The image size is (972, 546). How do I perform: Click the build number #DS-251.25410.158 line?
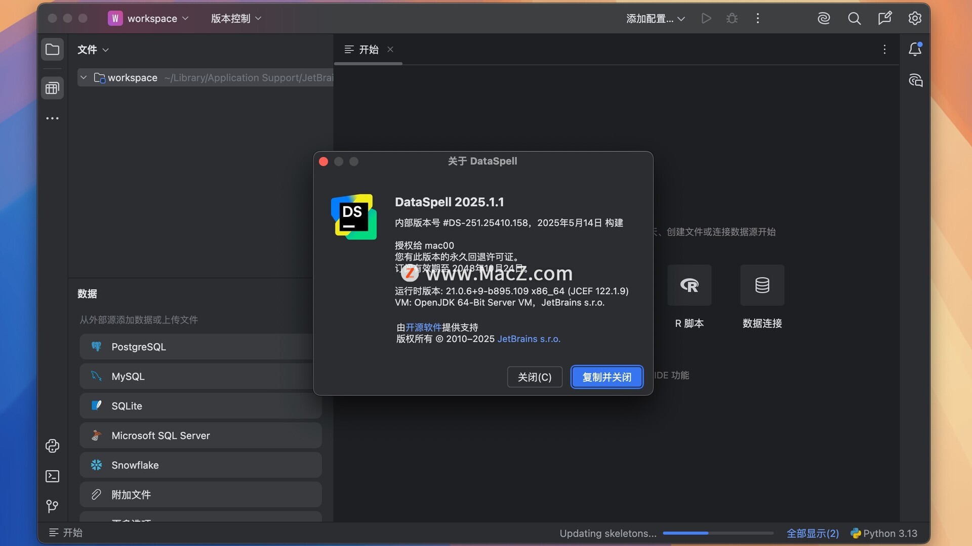coord(509,223)
